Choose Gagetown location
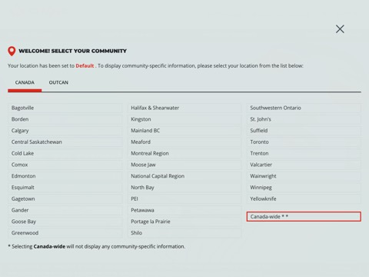The image size is (369, 277). (x=65, y=199)
